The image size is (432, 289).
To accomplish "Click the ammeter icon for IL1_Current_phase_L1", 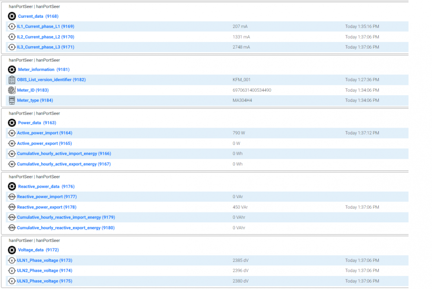I will click(x=12, y=27).
